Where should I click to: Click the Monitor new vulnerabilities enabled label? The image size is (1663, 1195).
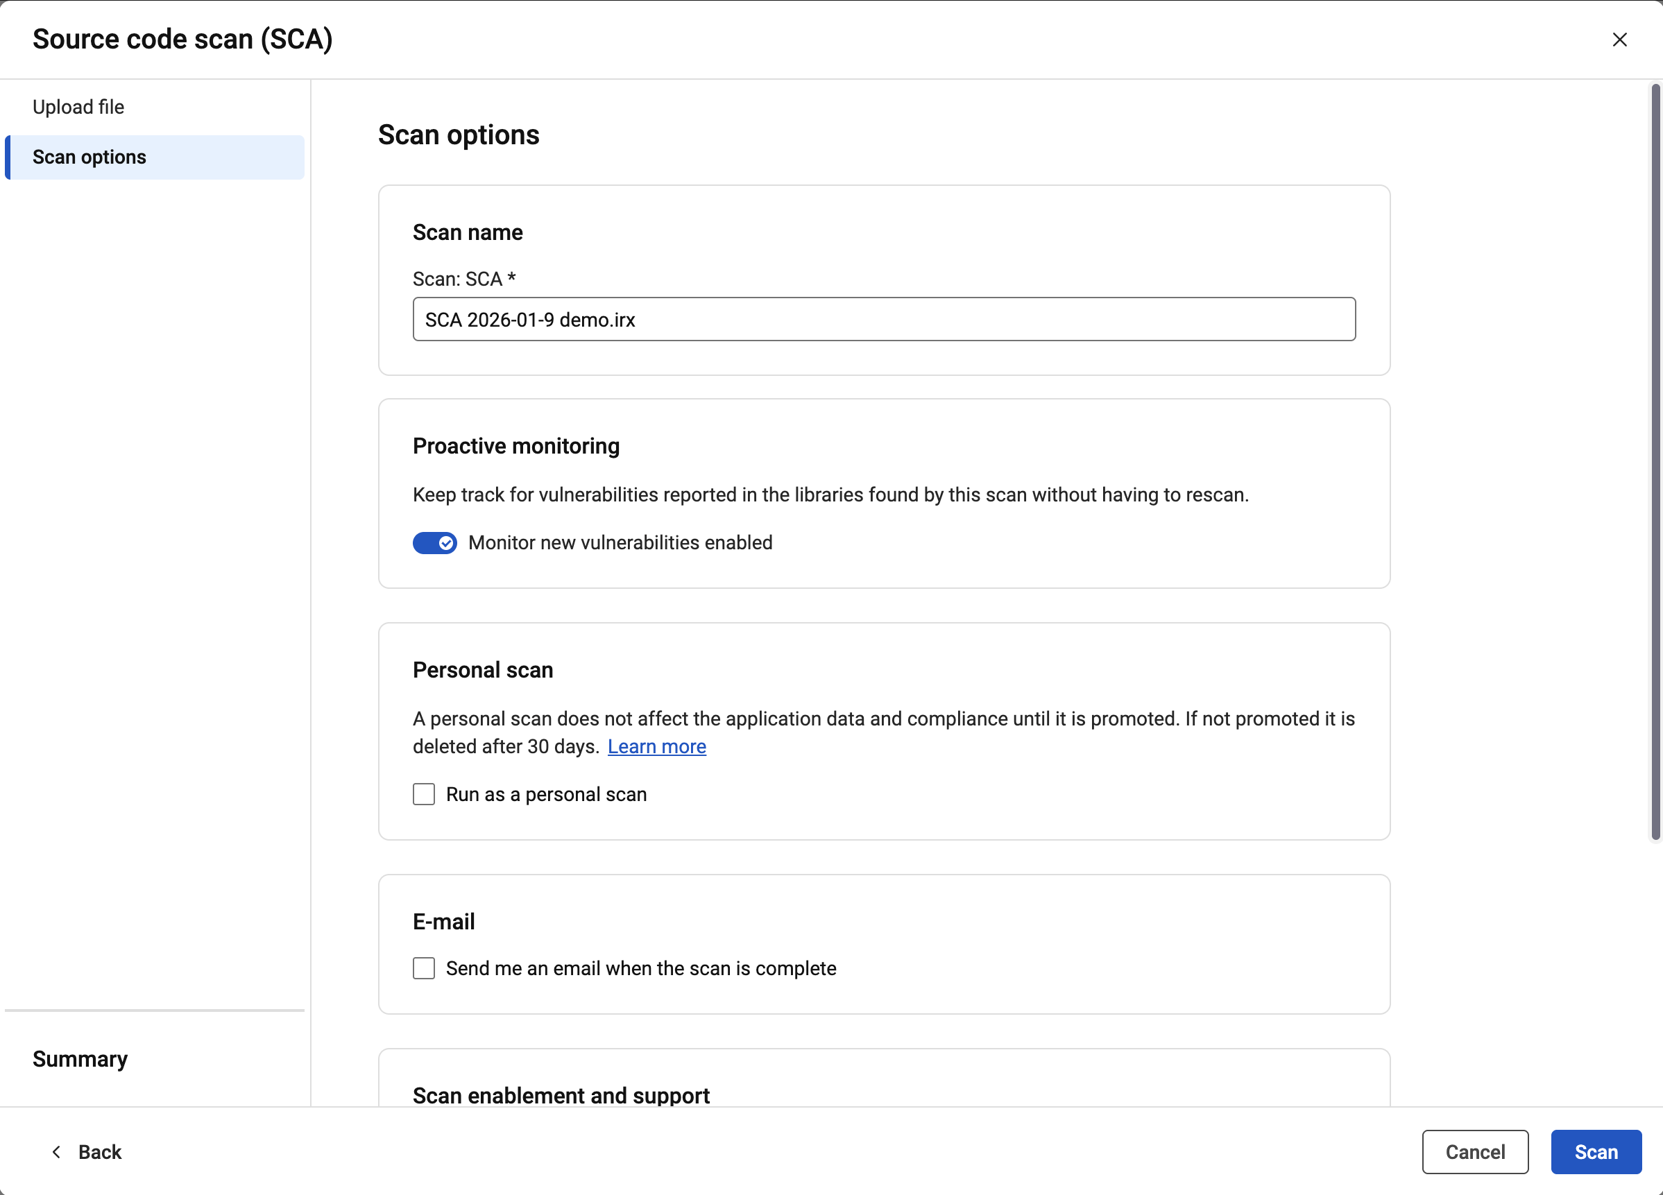coord(620,542)
